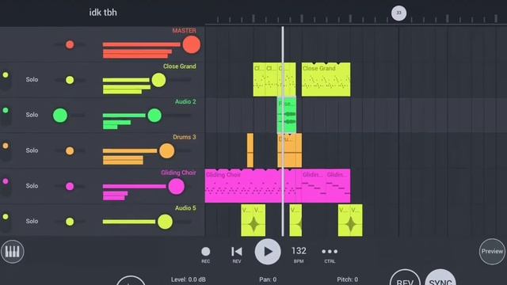Select the MASTER track label

tap(184, 31)
